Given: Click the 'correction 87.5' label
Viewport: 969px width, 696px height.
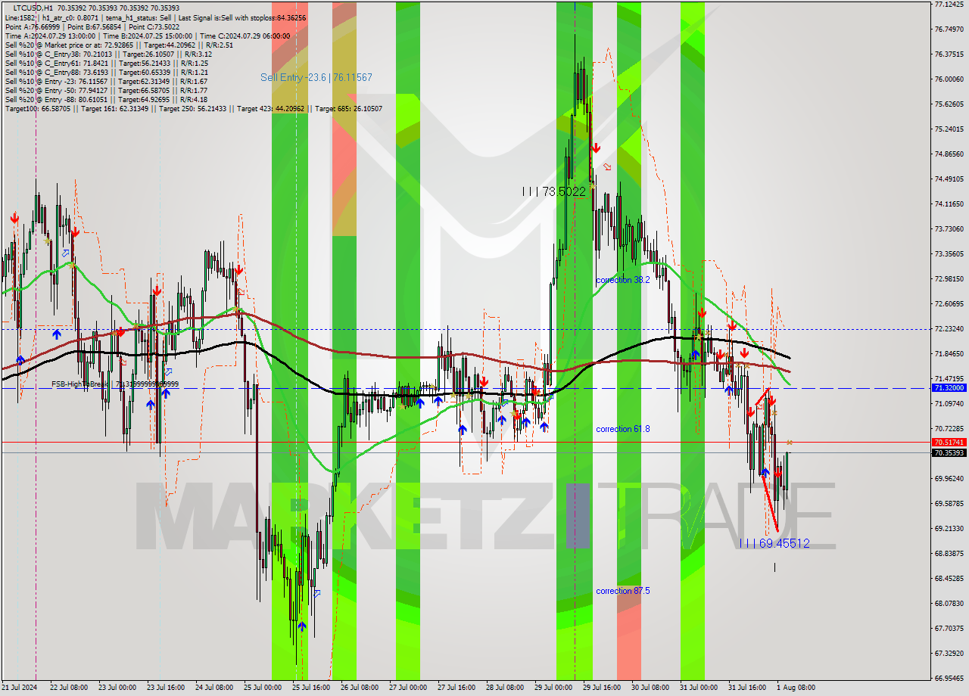Looking at the screenshot, I should pos(623,591).
